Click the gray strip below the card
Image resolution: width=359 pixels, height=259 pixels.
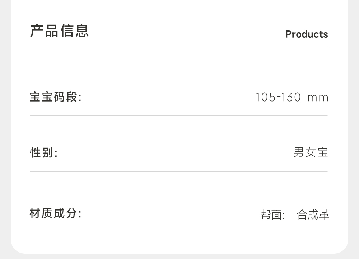179,256
